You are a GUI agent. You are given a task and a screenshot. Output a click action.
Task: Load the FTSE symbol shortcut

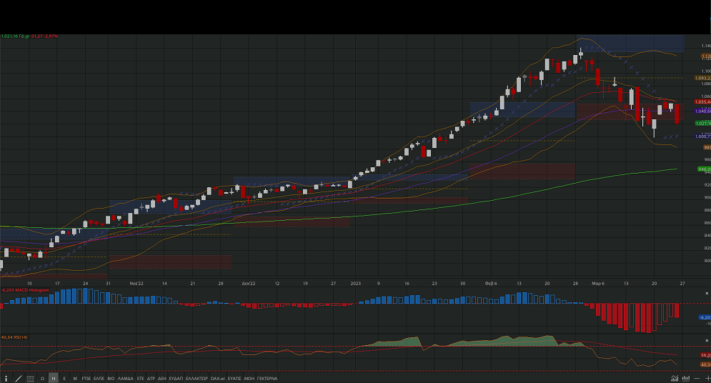[x=86, y=379]
